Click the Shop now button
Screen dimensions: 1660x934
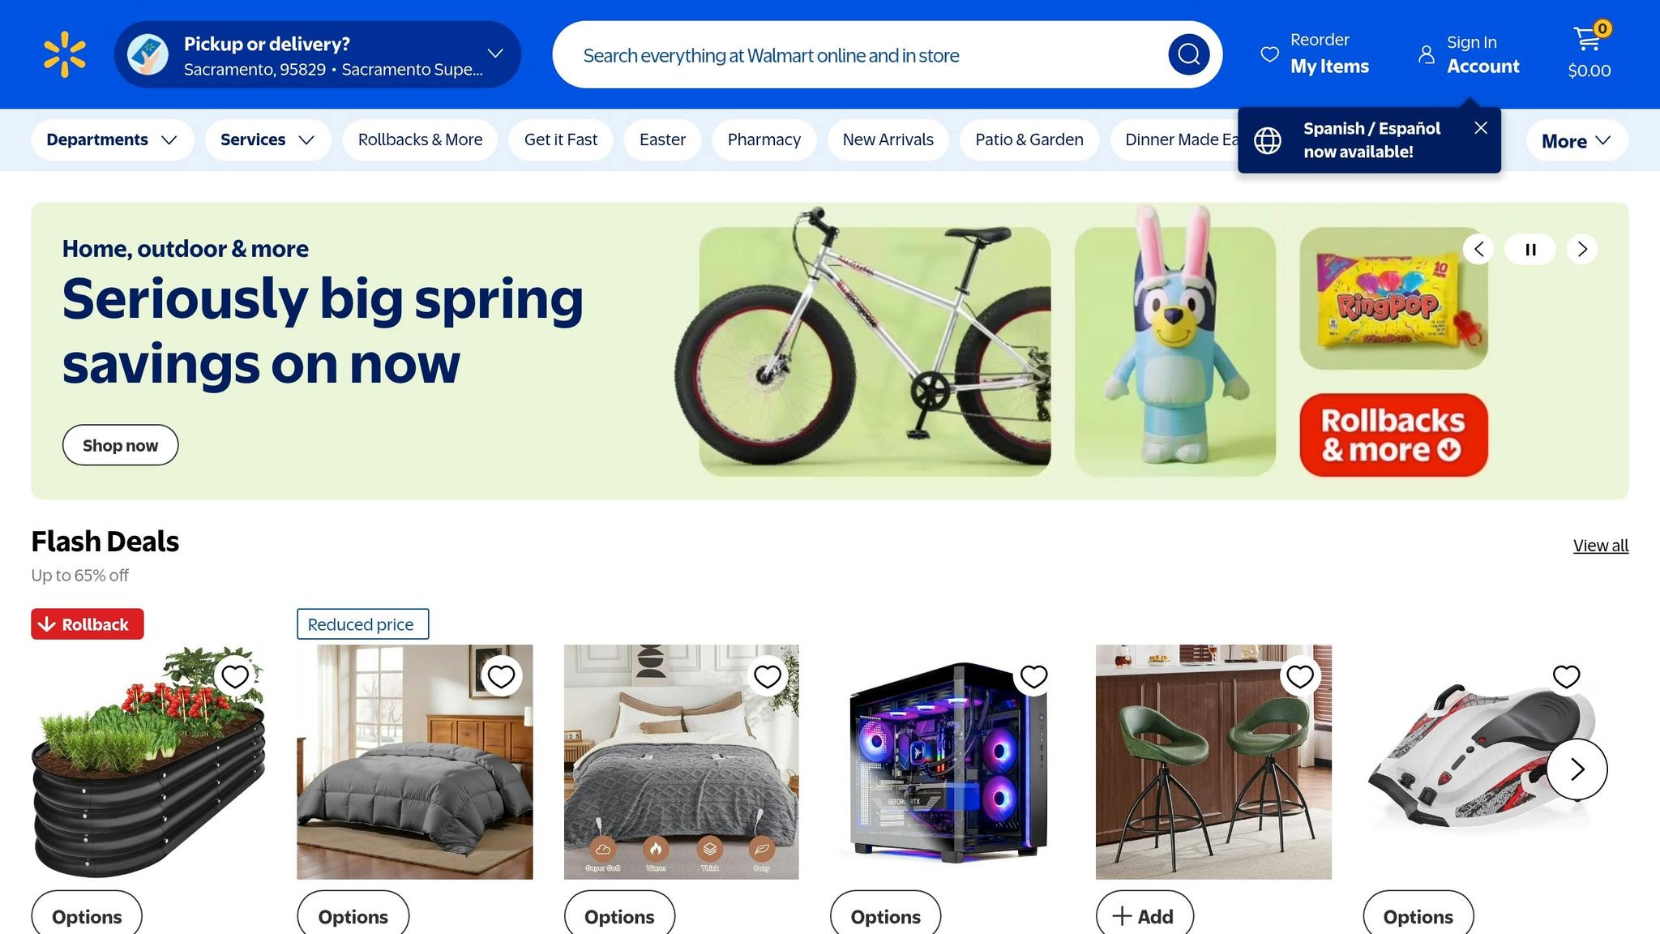click(x=120, y=445)
